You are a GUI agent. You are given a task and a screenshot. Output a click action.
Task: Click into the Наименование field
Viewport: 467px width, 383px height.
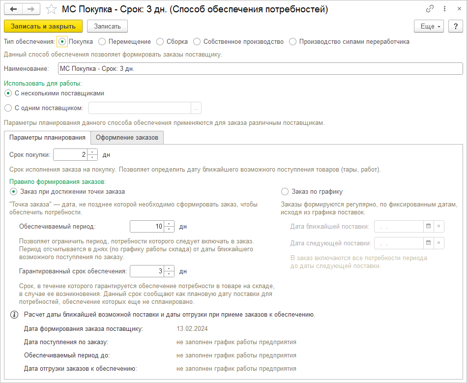tap(261, 68)
